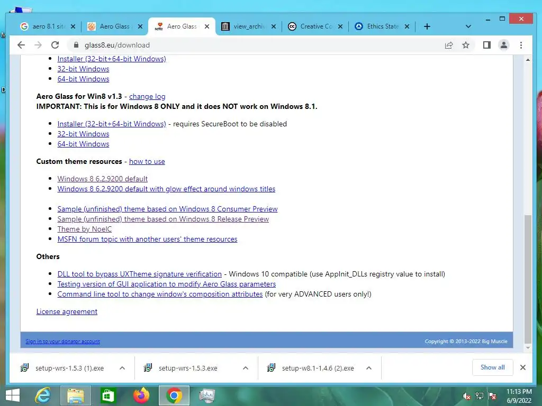Open the License agreement link

point(67,311)
